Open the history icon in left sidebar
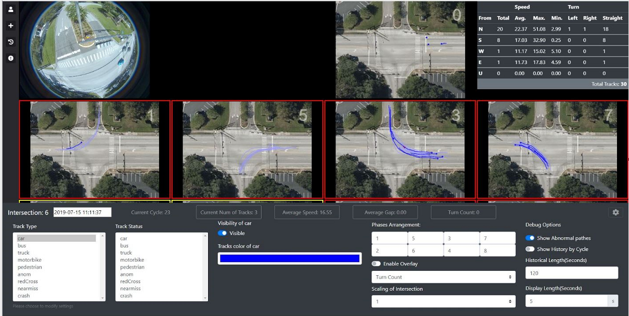Screen dimensions: 629x316 point(10,42)
